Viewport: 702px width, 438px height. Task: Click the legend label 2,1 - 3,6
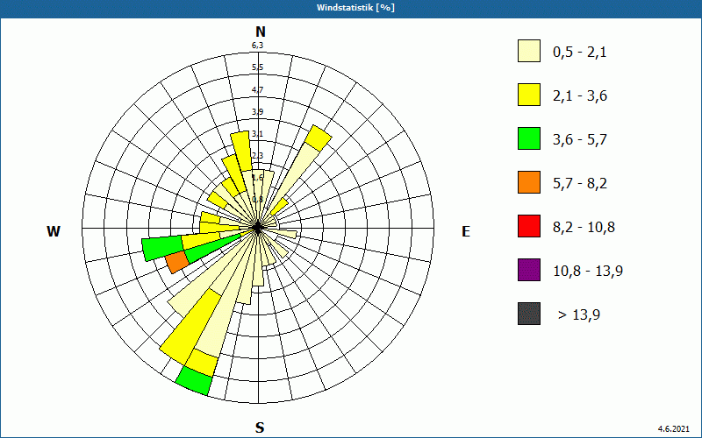click(580, 96)
